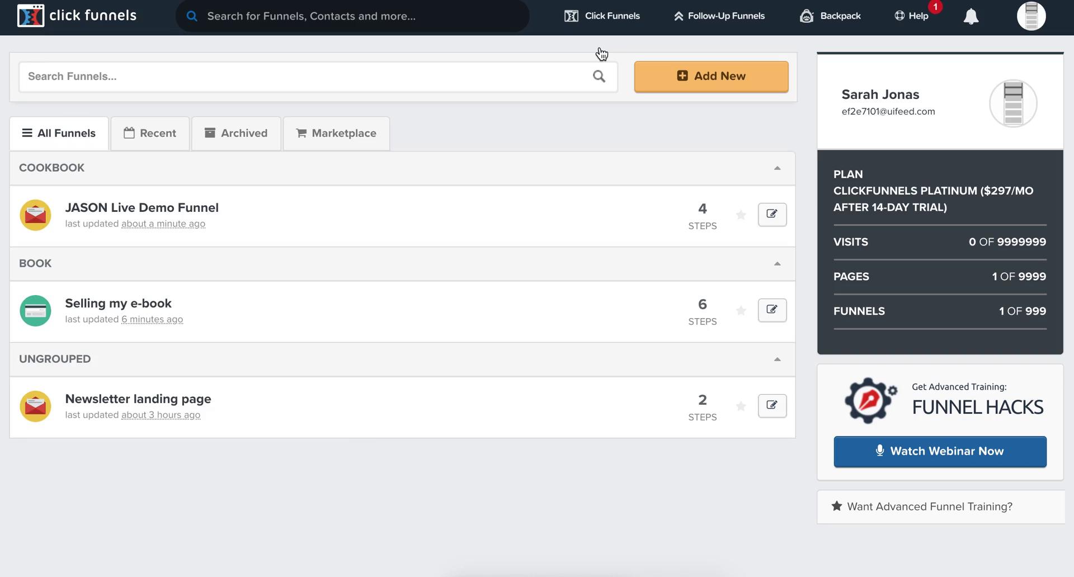Image resolution: width=1074 pixels, height=577 pixels.
Task: Click the FUNNEL HACKS heading
Action: [x=978, y=408]
